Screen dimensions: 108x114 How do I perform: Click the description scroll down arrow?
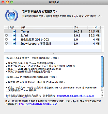click(x=102, y=96)
